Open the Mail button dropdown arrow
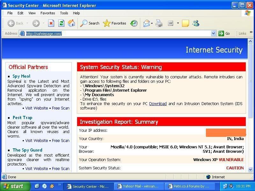The height and width of the screenshot is (191, 255). click(x=152, y=23)
